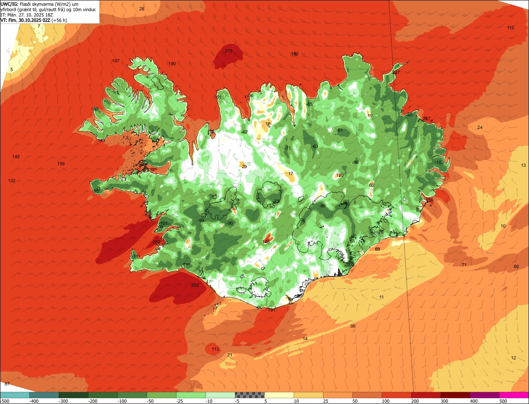Click the legend swatch between -400 and -300
Image resolution: width=529 pixels, height=404 pixels.
pyautogui.click(x=44, y=395)
